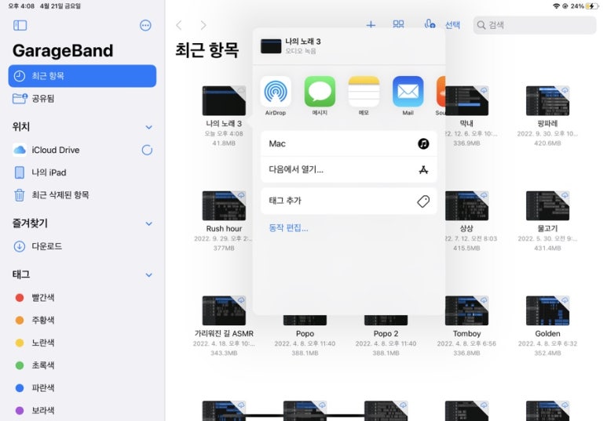Tap the iCloud download badge on Golden
Image resolution: width=607 pixels, height=421 pixels.
tap(565, 300)
